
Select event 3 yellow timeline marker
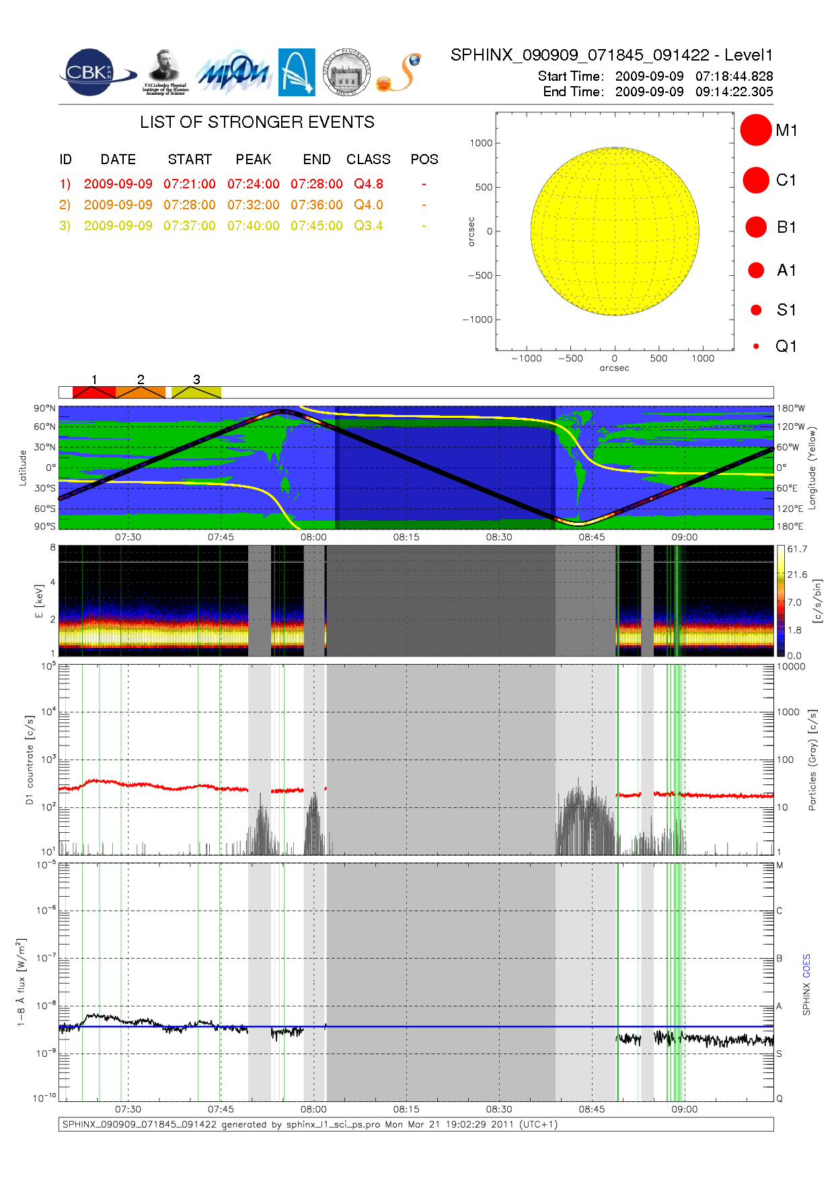[x=196, y=392]
